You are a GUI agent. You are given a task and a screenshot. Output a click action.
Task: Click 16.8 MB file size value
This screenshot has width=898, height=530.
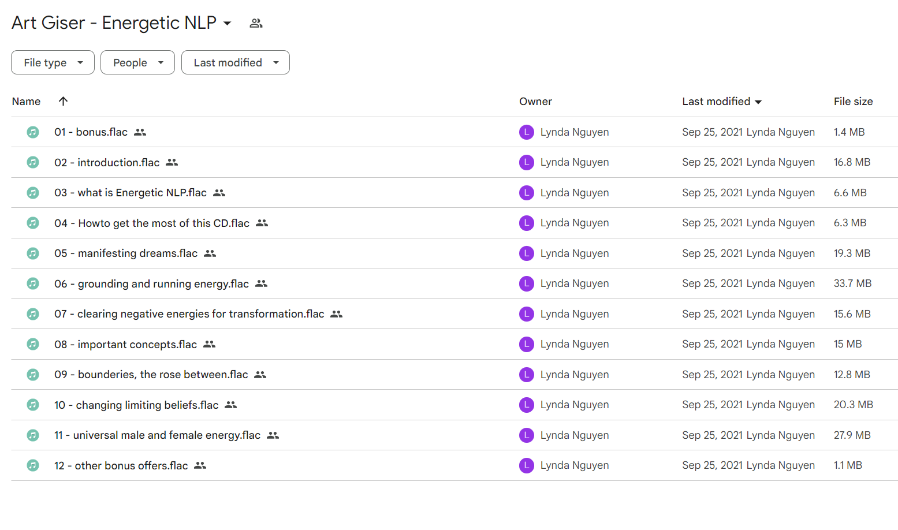tap(852, 162)
